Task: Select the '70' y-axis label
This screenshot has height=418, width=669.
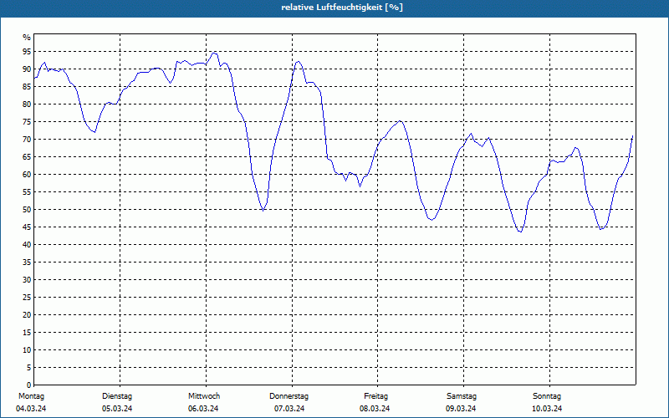Action: (x=27, y=139)
